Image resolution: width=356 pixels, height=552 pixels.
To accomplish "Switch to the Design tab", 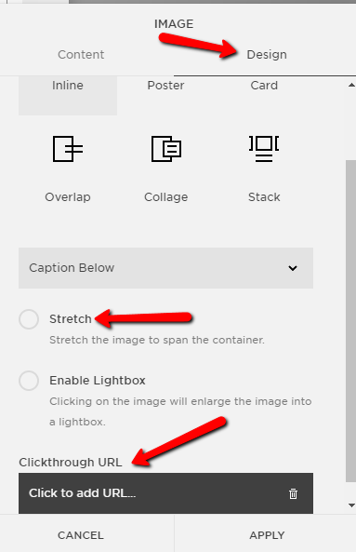I will point(267,55).
